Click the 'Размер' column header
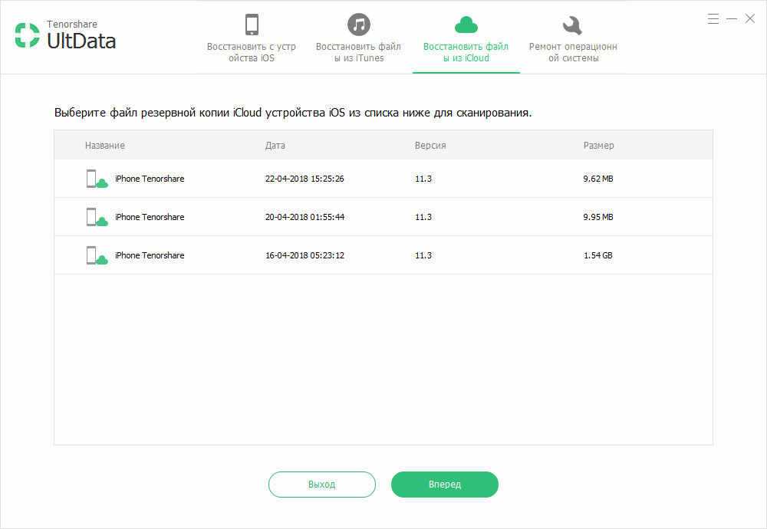This screenshot has height=529, width=767. click(x=598, y=145)
